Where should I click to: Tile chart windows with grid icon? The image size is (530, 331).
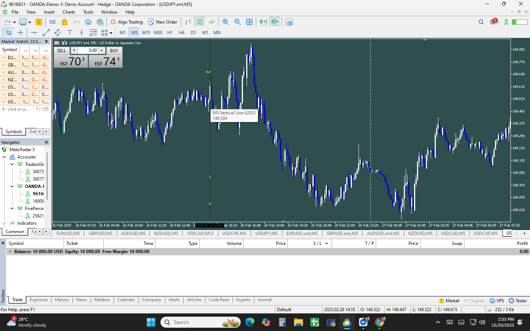[x=249, y=22]
